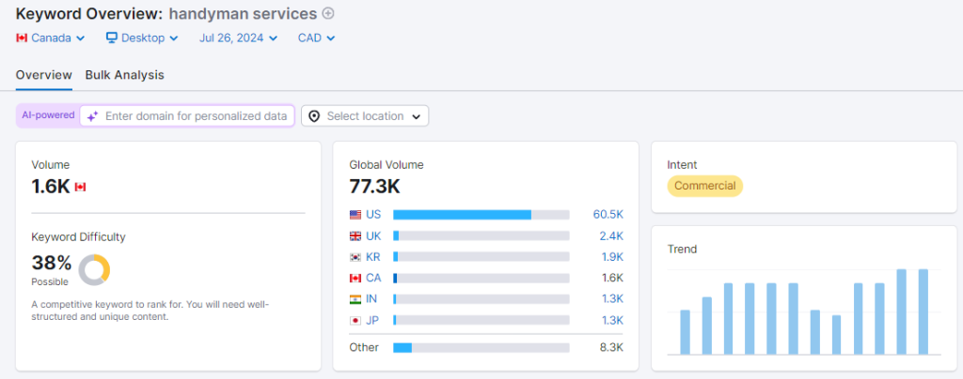Open the Canada country dropdown

point(51,38)
